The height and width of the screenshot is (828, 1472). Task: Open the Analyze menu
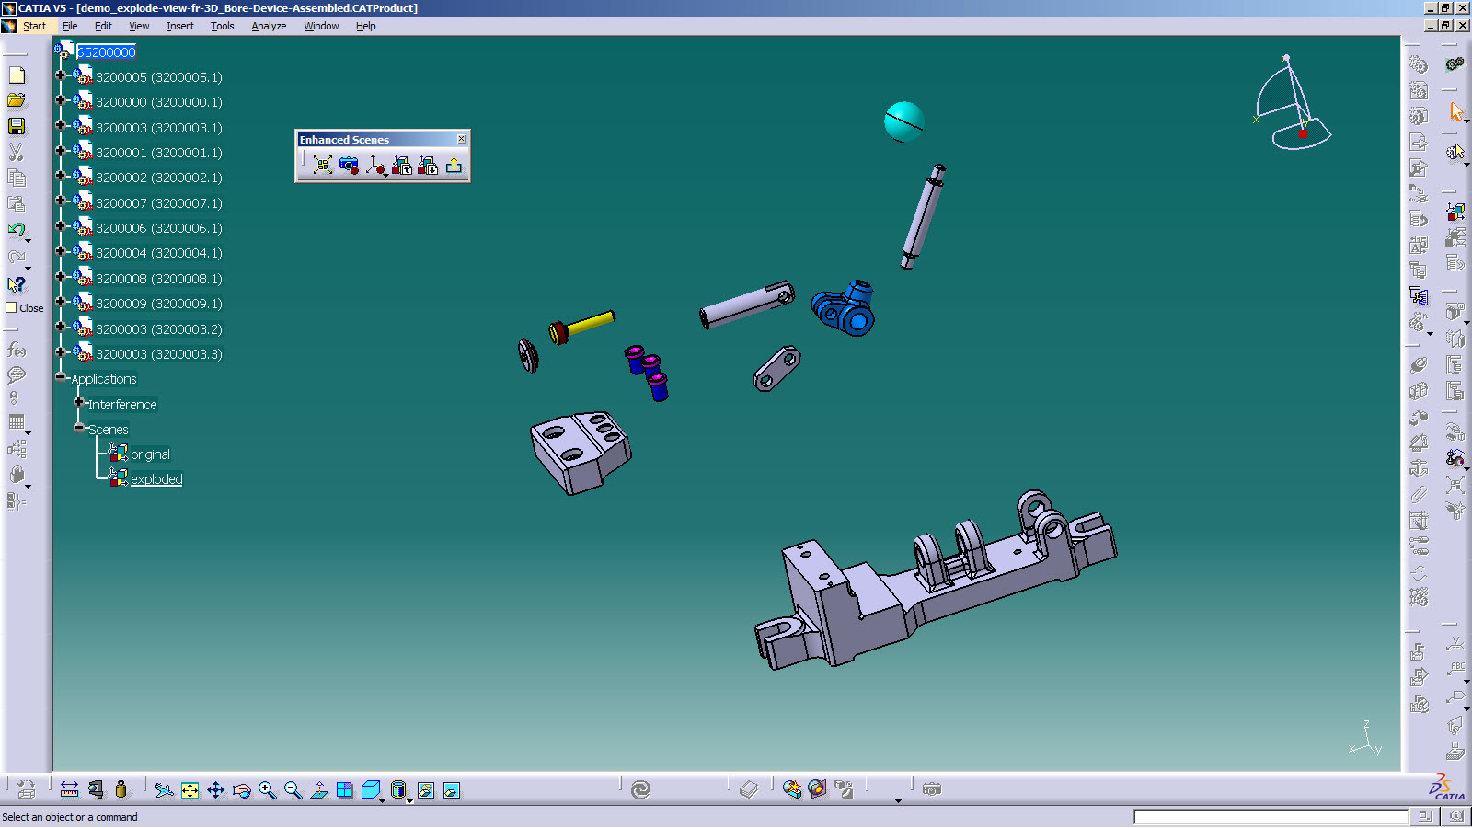click(269, 26)
